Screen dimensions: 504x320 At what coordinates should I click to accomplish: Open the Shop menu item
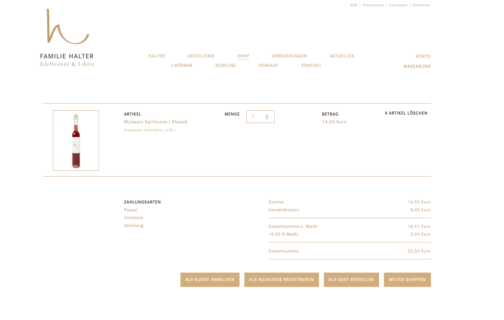coord(243,56)
